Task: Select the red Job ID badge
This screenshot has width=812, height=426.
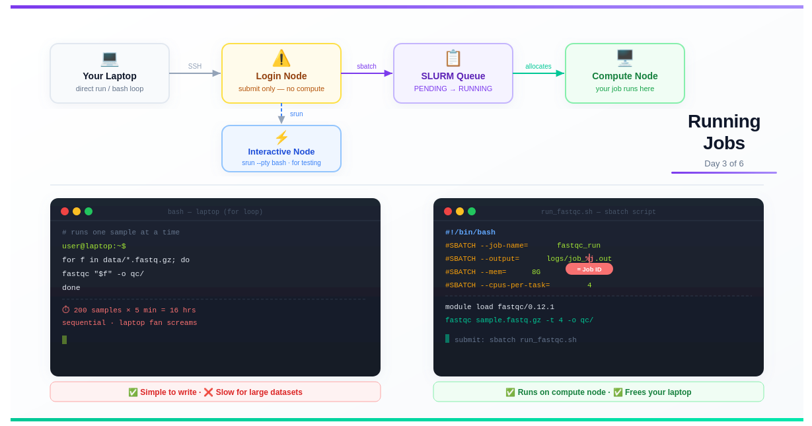Action: [589, 269]
